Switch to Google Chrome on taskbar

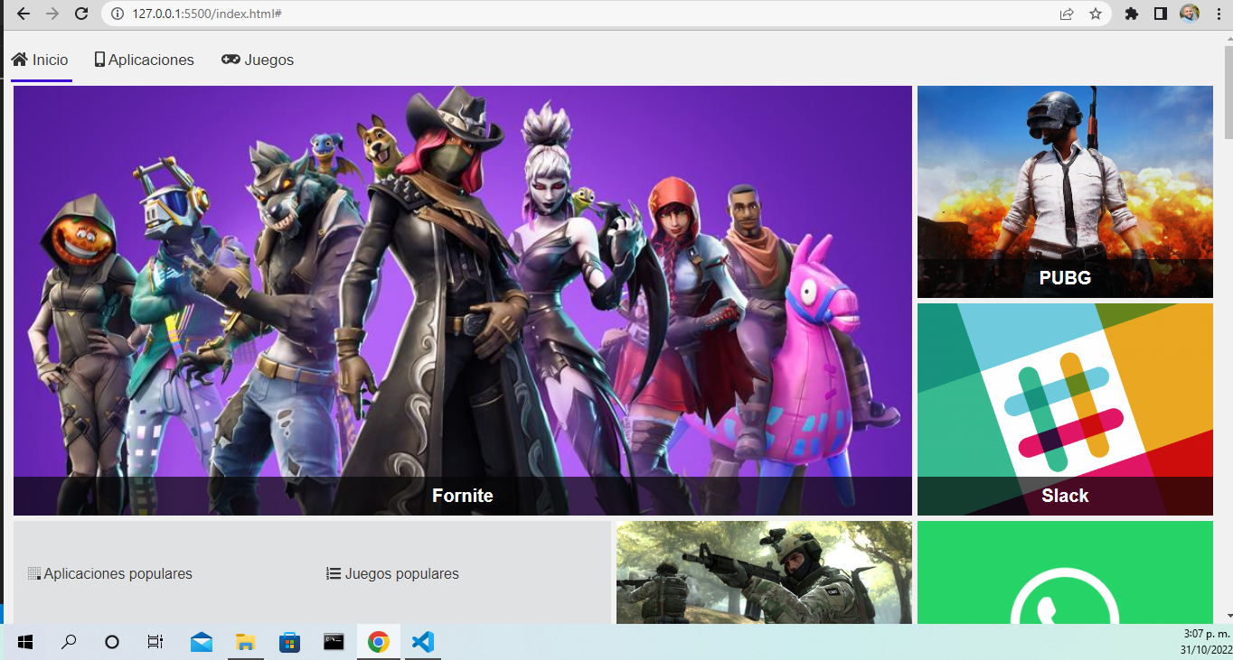379,642
